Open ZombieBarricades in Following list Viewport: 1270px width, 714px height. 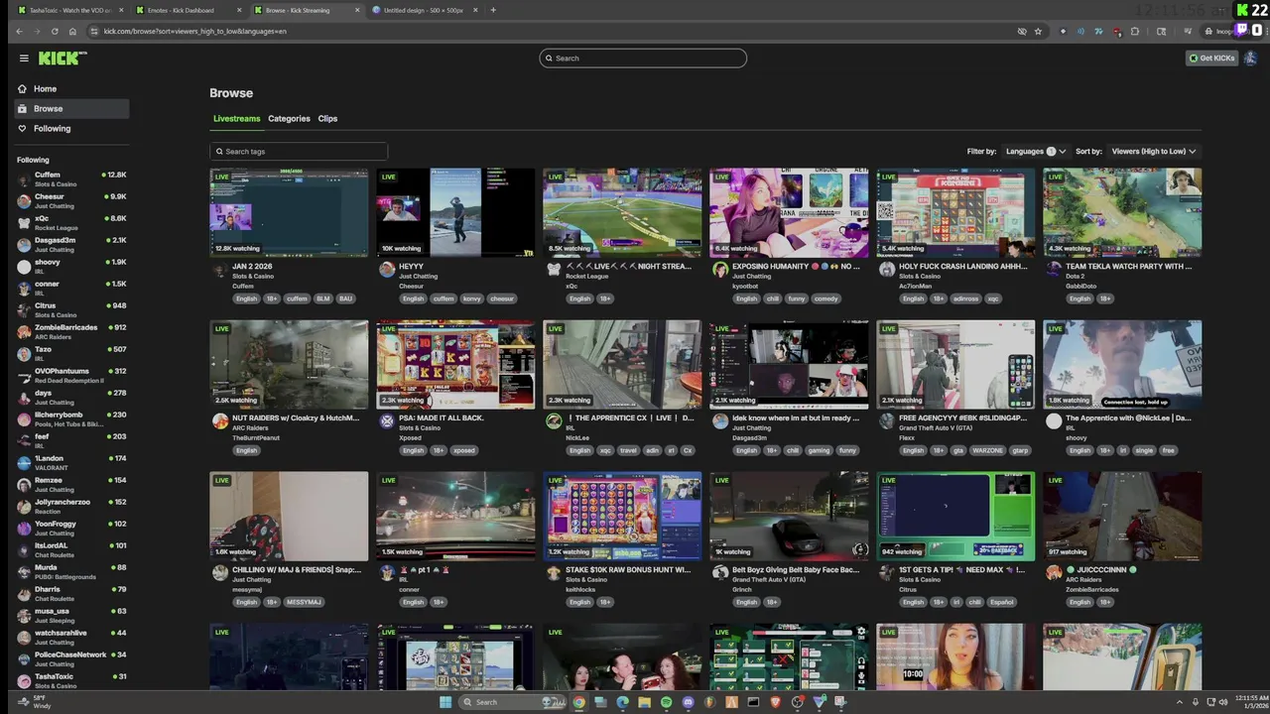point(71,332)
